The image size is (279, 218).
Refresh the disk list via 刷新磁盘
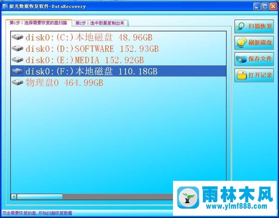coord(254,43)
